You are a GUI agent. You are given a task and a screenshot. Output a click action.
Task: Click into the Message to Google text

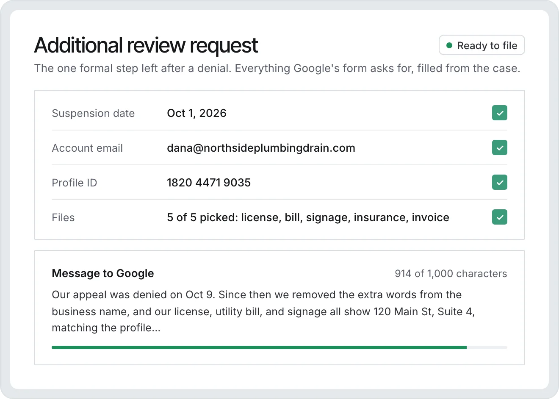(x=263, y=311)
